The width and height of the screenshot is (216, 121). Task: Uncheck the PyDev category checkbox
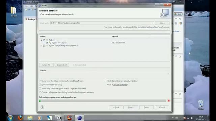point(44,40)
